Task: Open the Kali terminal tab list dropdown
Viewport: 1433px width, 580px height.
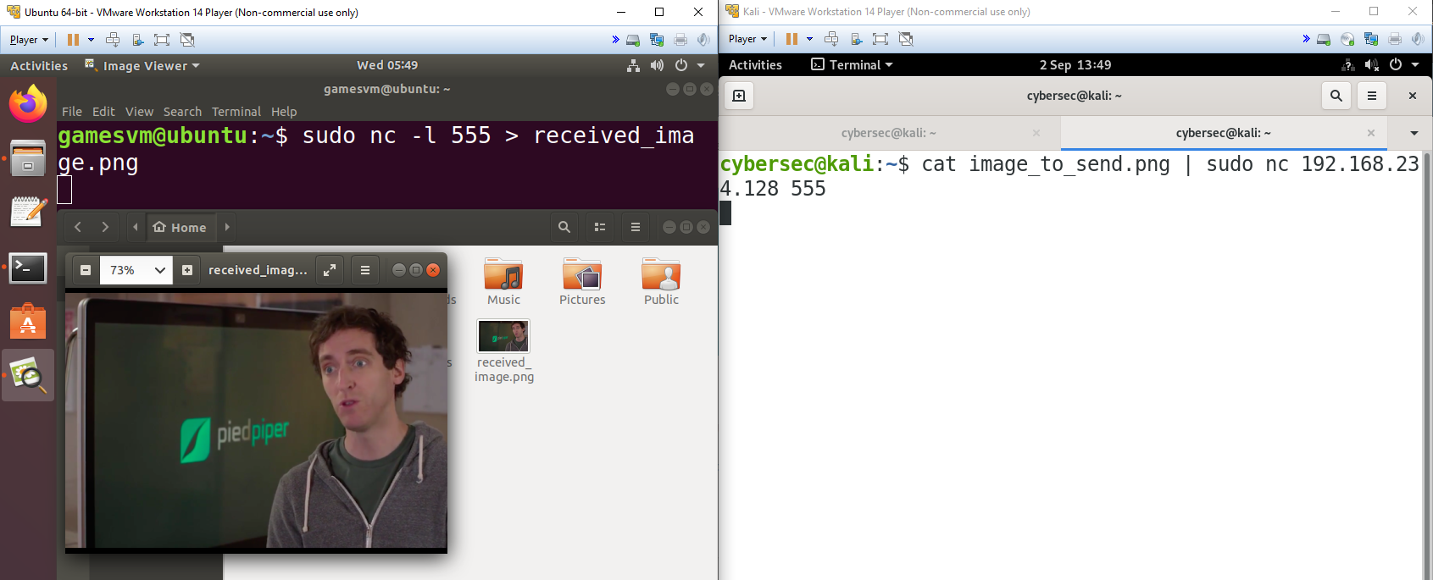Action: (1414, 133)
